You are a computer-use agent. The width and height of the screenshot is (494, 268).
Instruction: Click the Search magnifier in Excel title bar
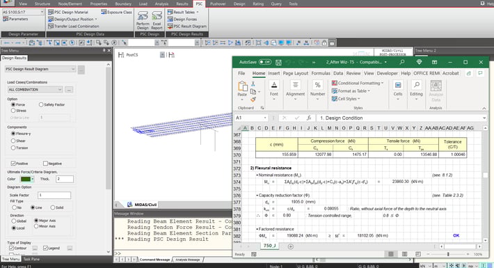click(x=402, y=62)
